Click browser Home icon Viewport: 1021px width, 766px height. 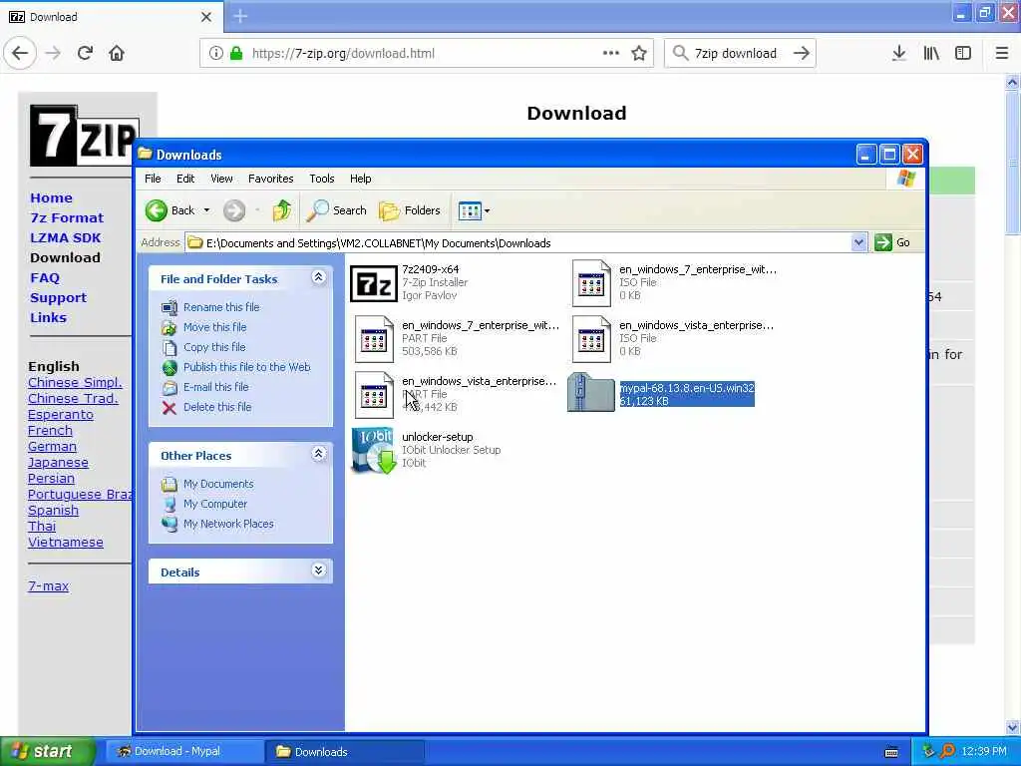[x=117, y=54]
